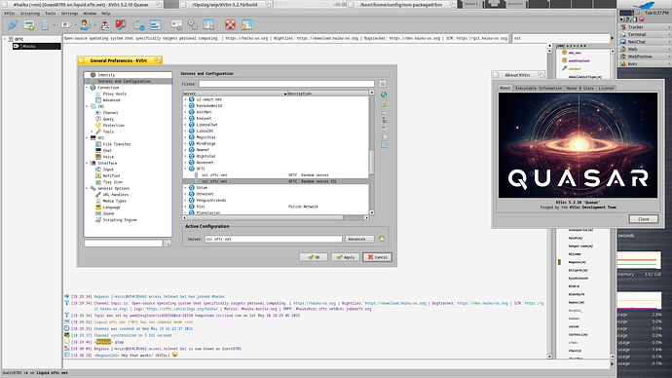Screen dimensions: 672x378
Task: Open the lifebuoy help icon
Action: [x=230, y=25]
